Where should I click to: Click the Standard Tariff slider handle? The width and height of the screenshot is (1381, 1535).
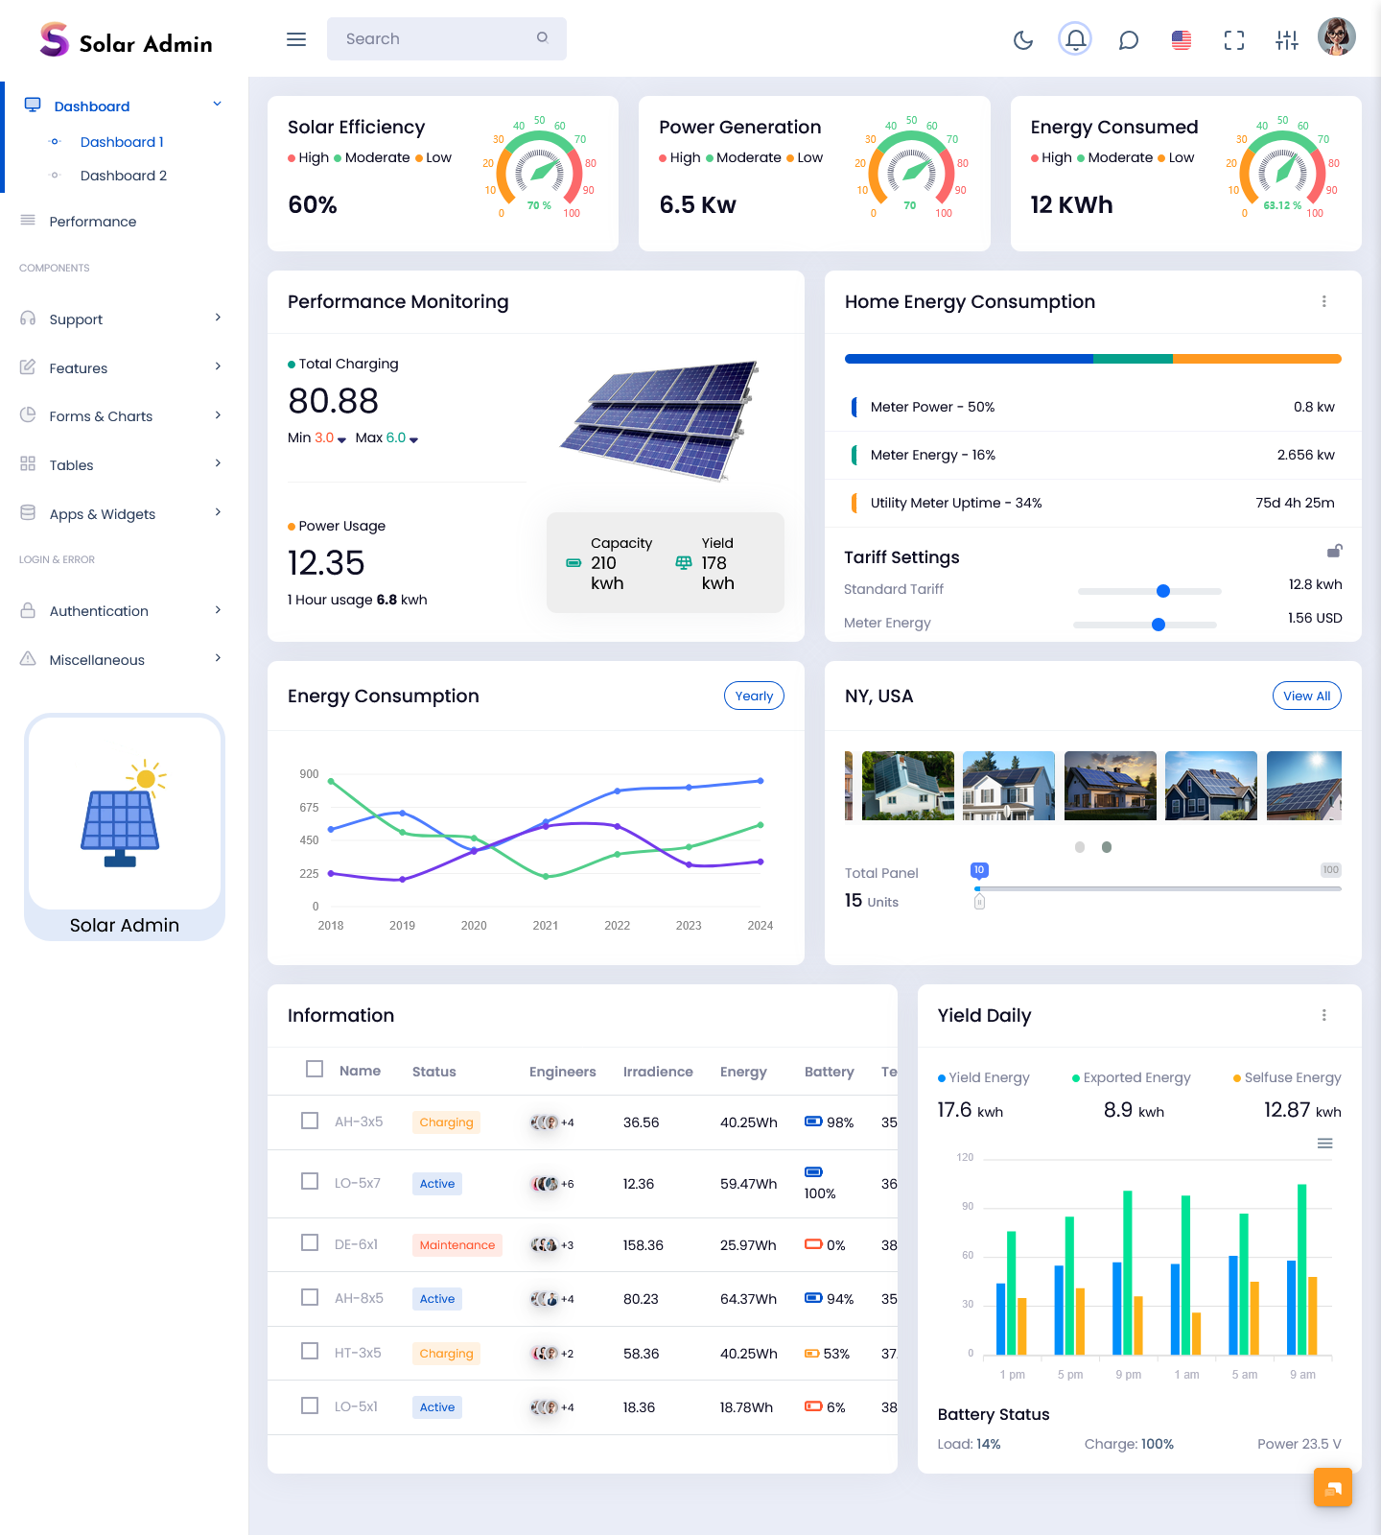click(1163, 591)
